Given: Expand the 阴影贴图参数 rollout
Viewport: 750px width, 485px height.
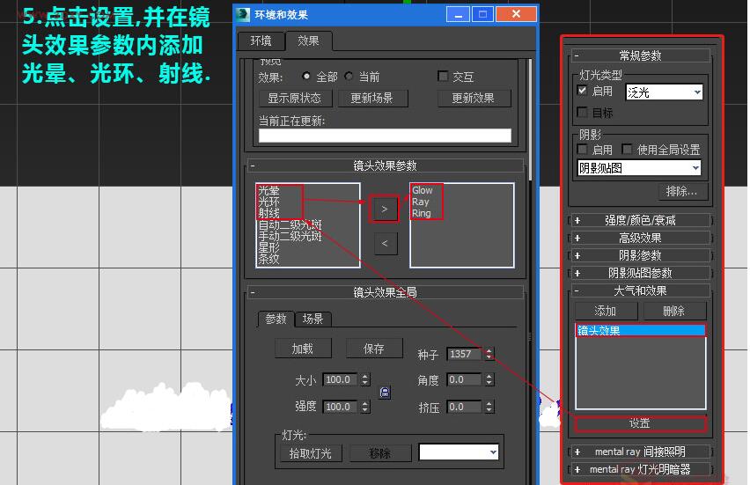Looking at the screenshot, I should point(641,273).
